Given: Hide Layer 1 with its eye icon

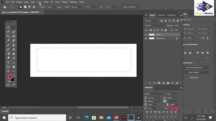Looking at the screenshot, I should pyautogui.click(x=146, y=35).
